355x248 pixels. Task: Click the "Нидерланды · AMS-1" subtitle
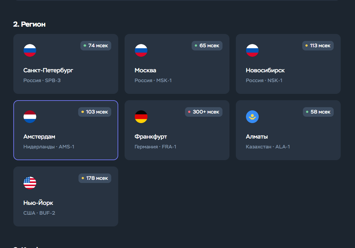(x=49, y=147)
